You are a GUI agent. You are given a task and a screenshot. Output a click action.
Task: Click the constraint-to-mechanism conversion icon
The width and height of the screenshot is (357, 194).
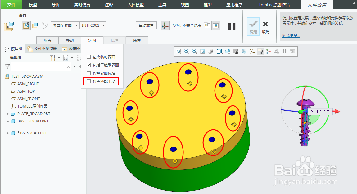[x=45, y=25]
